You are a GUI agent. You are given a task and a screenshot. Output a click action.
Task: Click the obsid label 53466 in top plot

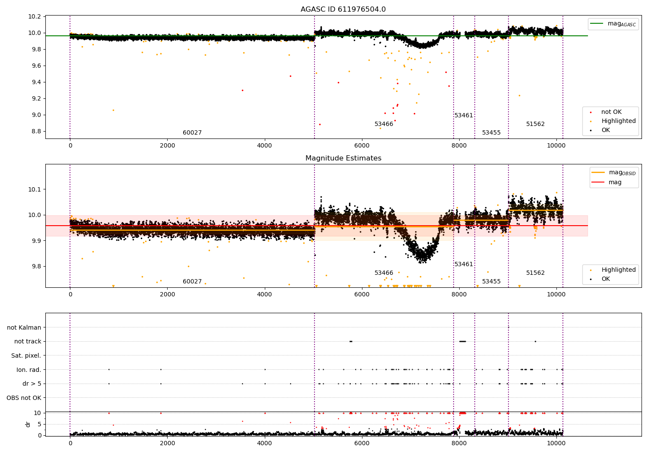coord(384,124)
